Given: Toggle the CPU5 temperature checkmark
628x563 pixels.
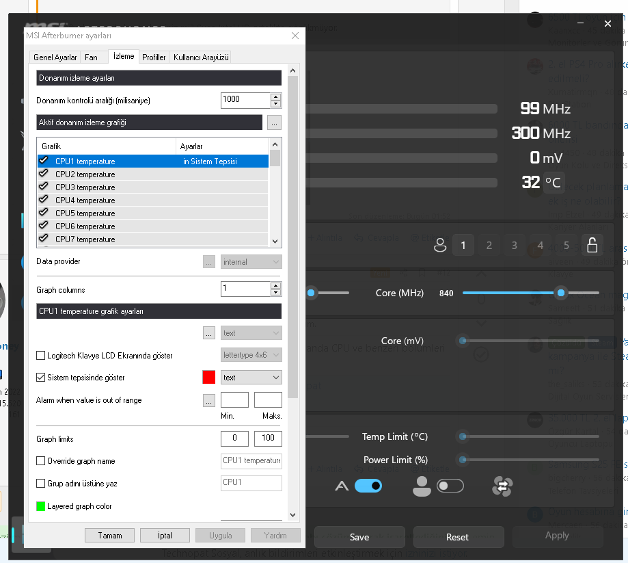Looking at the screenshot, I should 44,213.
